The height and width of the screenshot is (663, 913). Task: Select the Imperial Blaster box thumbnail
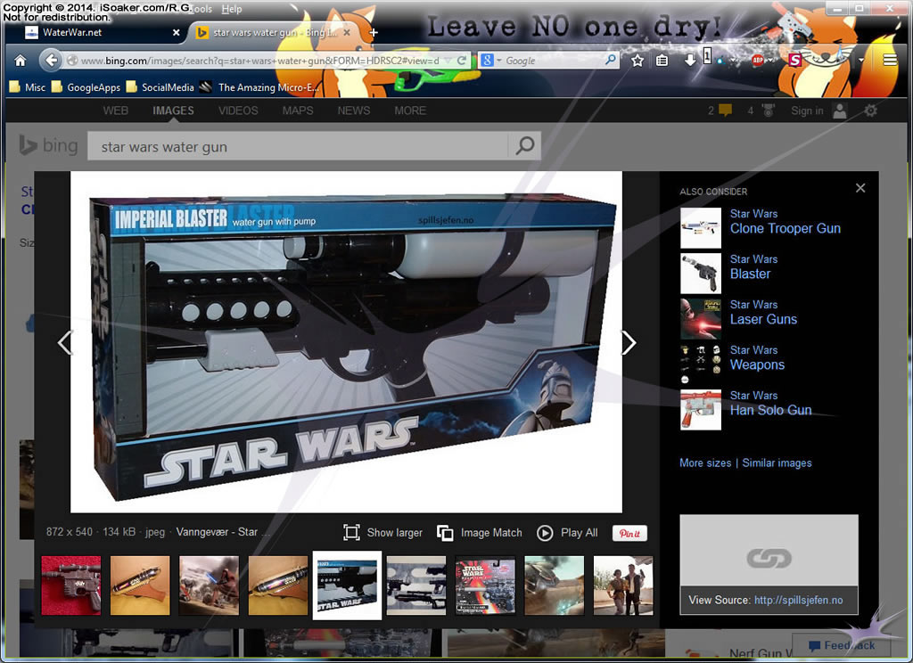click(347, 585)
